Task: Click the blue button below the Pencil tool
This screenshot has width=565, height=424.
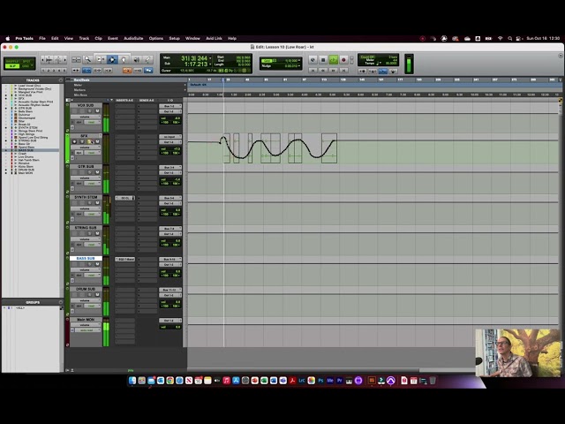Action: (148, 71)
